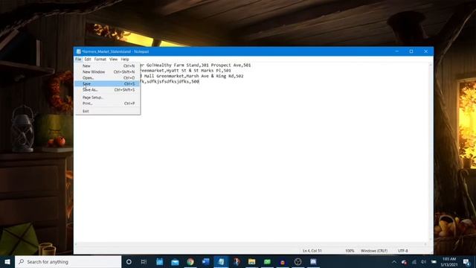476x268 pixels.
Task: Click UTF-8 encoding in status bar
Action: tap(403, 251)
